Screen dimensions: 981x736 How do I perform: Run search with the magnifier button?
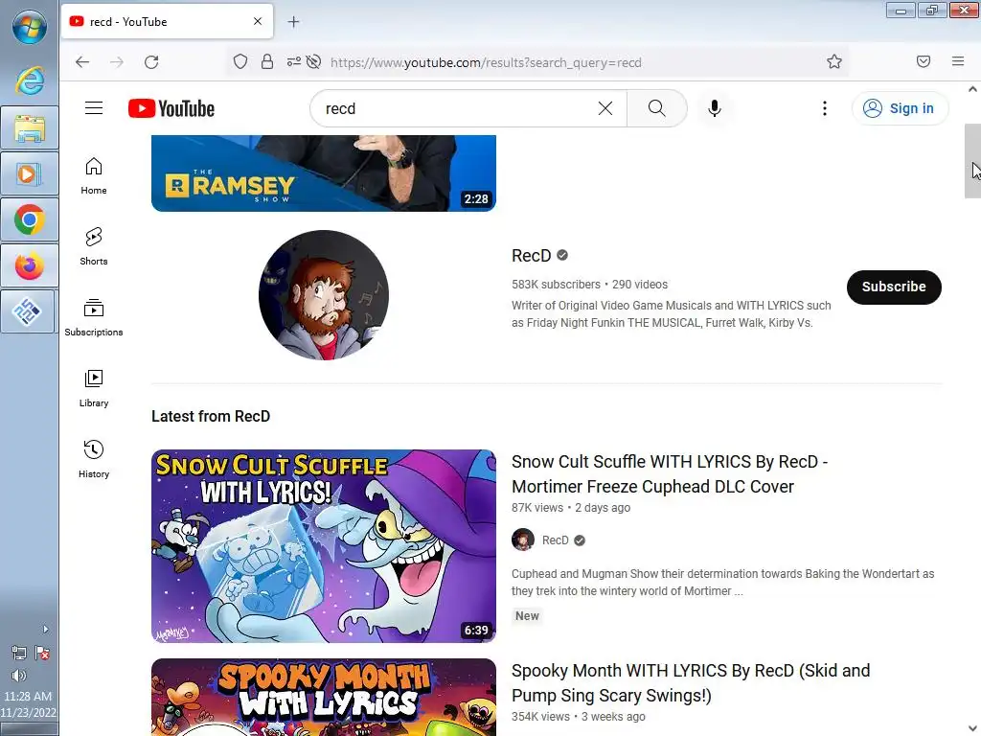[657, 108]
